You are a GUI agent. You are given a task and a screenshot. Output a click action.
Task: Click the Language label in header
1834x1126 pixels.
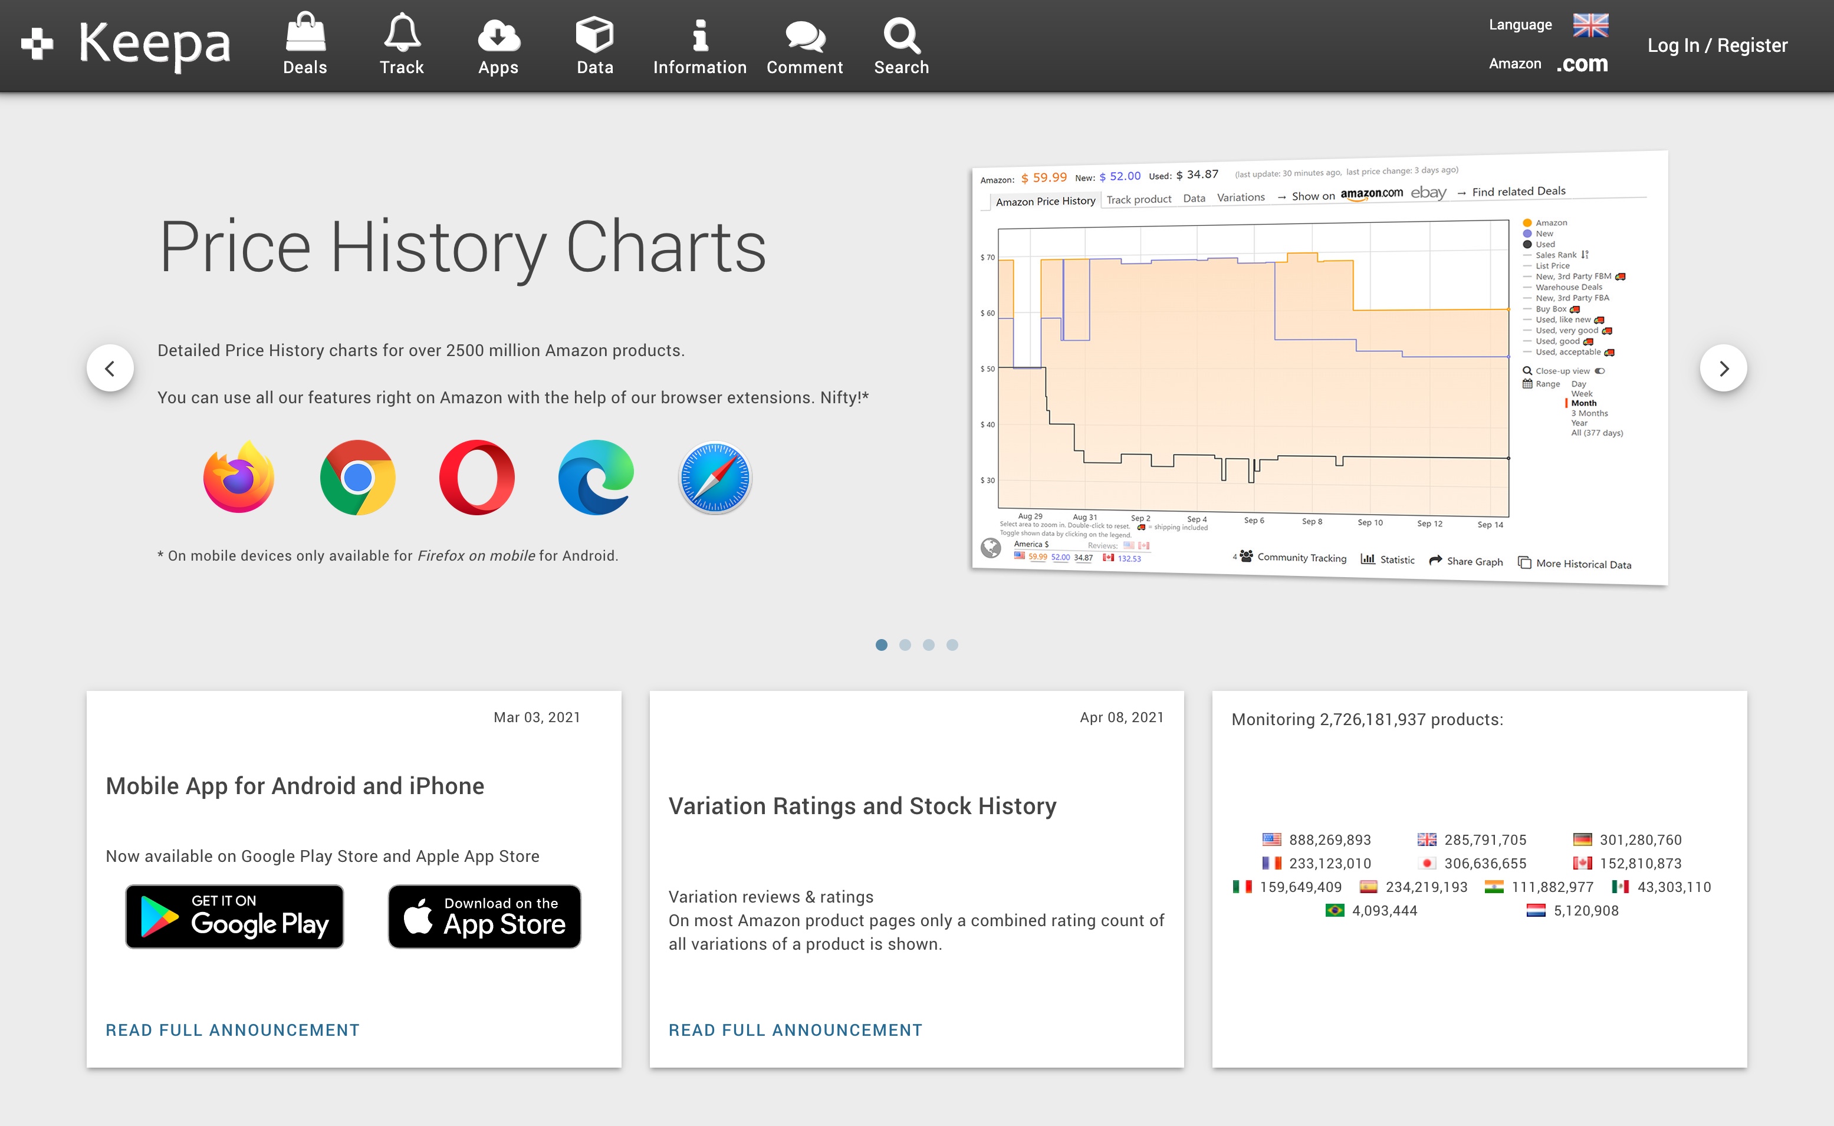point(1520,25)
